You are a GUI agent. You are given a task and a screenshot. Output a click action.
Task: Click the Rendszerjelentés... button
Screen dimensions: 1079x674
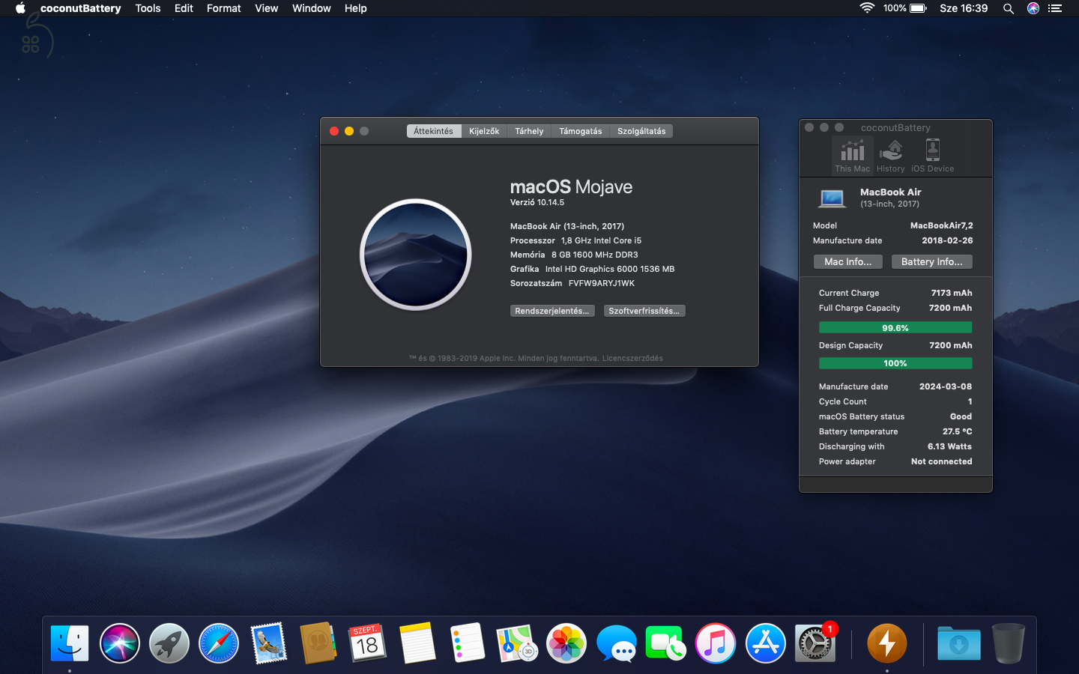click(552, 311)
